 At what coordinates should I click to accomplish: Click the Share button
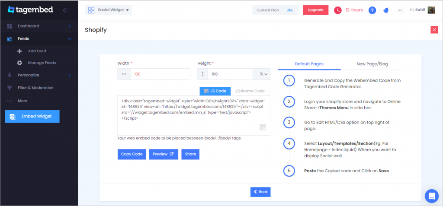coord(190,154)
